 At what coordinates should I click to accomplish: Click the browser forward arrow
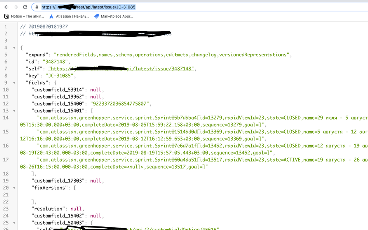(x=16, y=7)
